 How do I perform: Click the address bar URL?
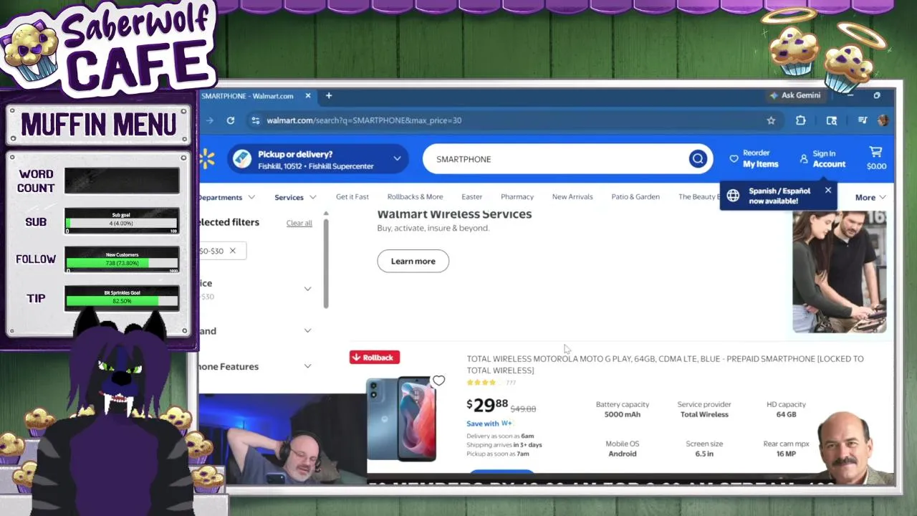(364, 120)
